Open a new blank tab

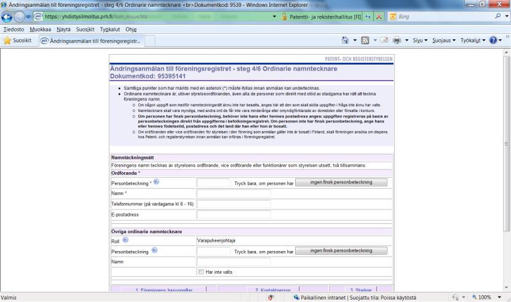(150, 41)
